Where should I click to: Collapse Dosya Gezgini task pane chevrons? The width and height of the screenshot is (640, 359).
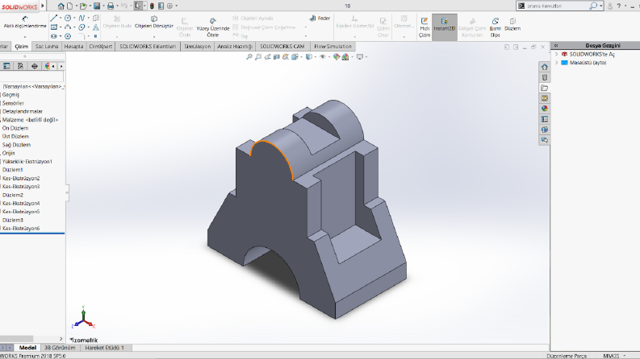click(x=555, y=46)
